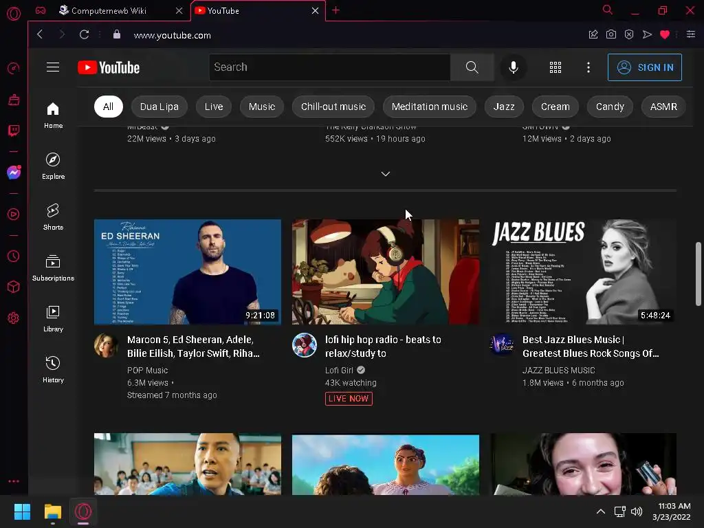The image size is (704, 528).
Task: Filter by Candy chip
Action: click(x=610, y=107)
